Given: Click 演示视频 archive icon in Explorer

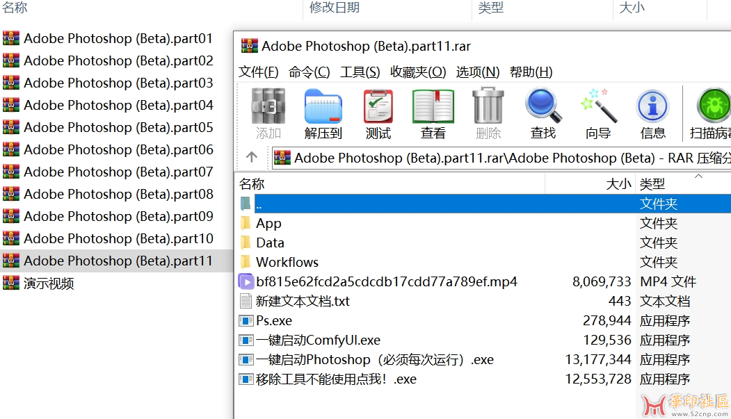Looking at the screenshot, I should pyautogui.click(x=11, y=283).
